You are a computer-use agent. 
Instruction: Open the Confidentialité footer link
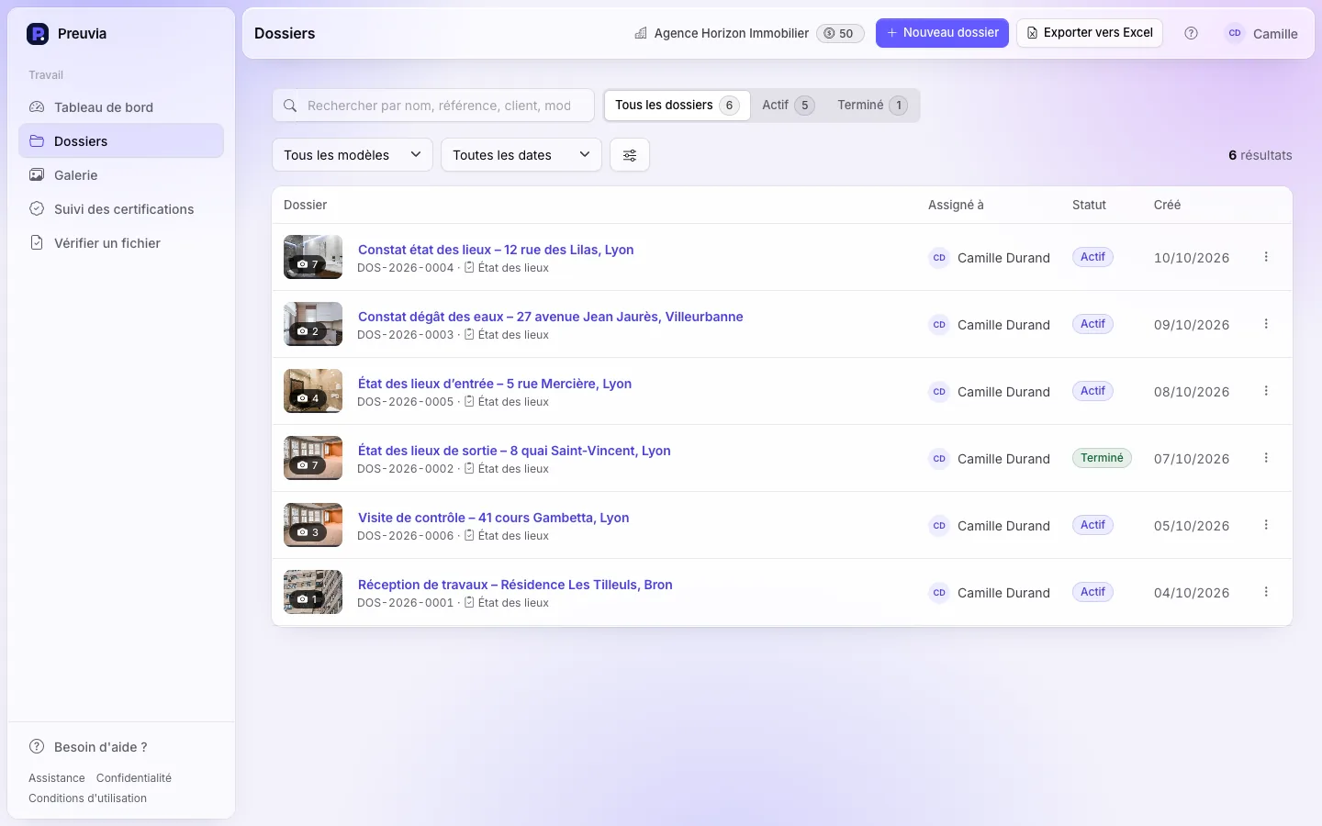(x=134, y=778)
